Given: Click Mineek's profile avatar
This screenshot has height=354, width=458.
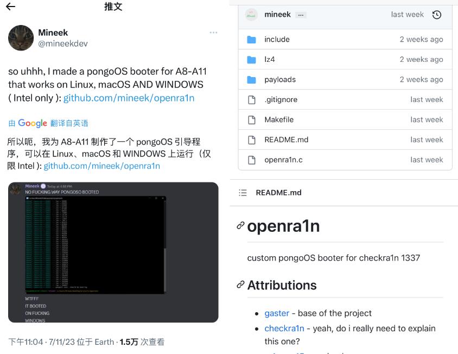Looking at the screenshot, I should click(x=21, y=38).
